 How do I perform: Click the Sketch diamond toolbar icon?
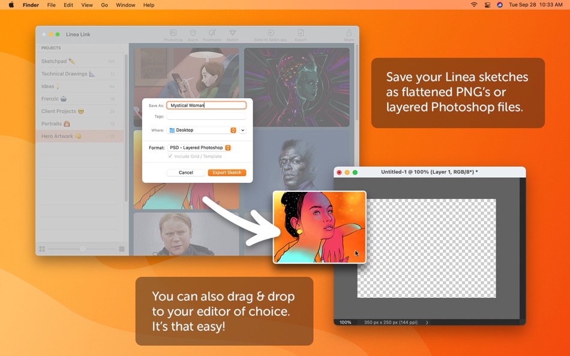coord(233,35)
